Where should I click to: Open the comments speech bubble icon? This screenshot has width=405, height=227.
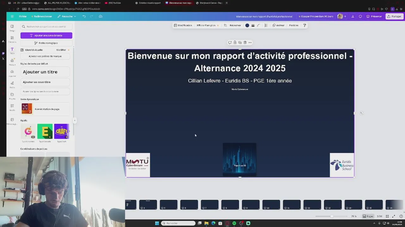click(x=360, y=16)
